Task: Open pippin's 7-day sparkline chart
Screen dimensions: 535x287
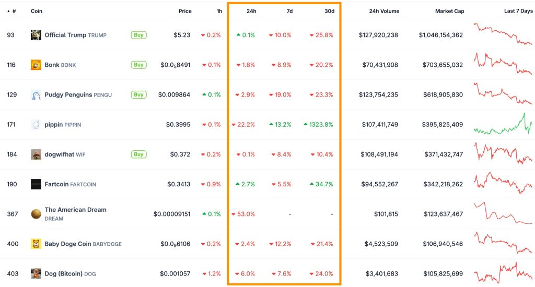Action: (x=503, y=125)
